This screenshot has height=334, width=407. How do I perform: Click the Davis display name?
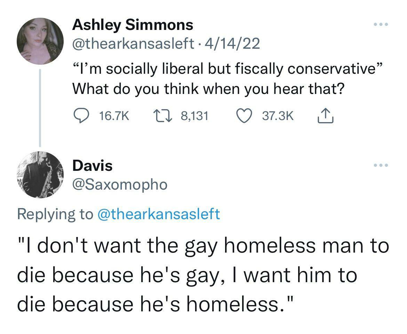point(93,166)
